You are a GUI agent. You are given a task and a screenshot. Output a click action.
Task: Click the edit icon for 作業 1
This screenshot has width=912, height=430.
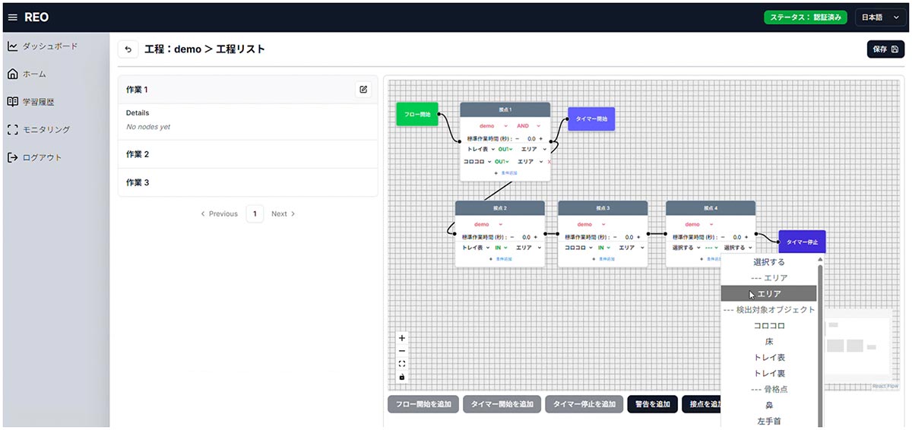click(x=363, y=90)
